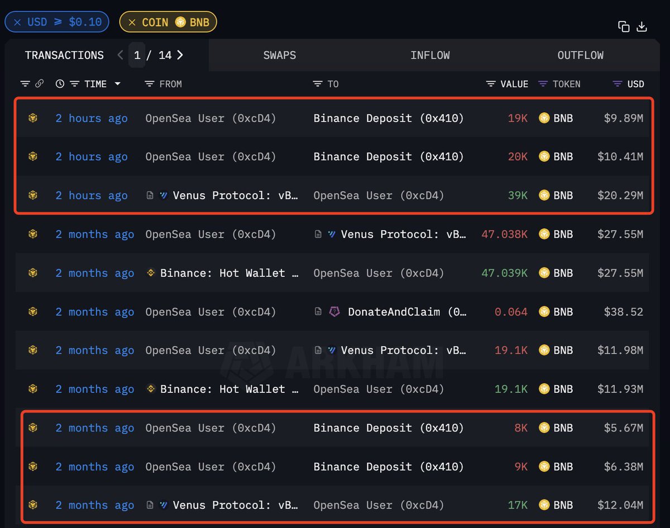
Task: Click the Venus logo in the 47.038K row
Action: tap(332, 234)
